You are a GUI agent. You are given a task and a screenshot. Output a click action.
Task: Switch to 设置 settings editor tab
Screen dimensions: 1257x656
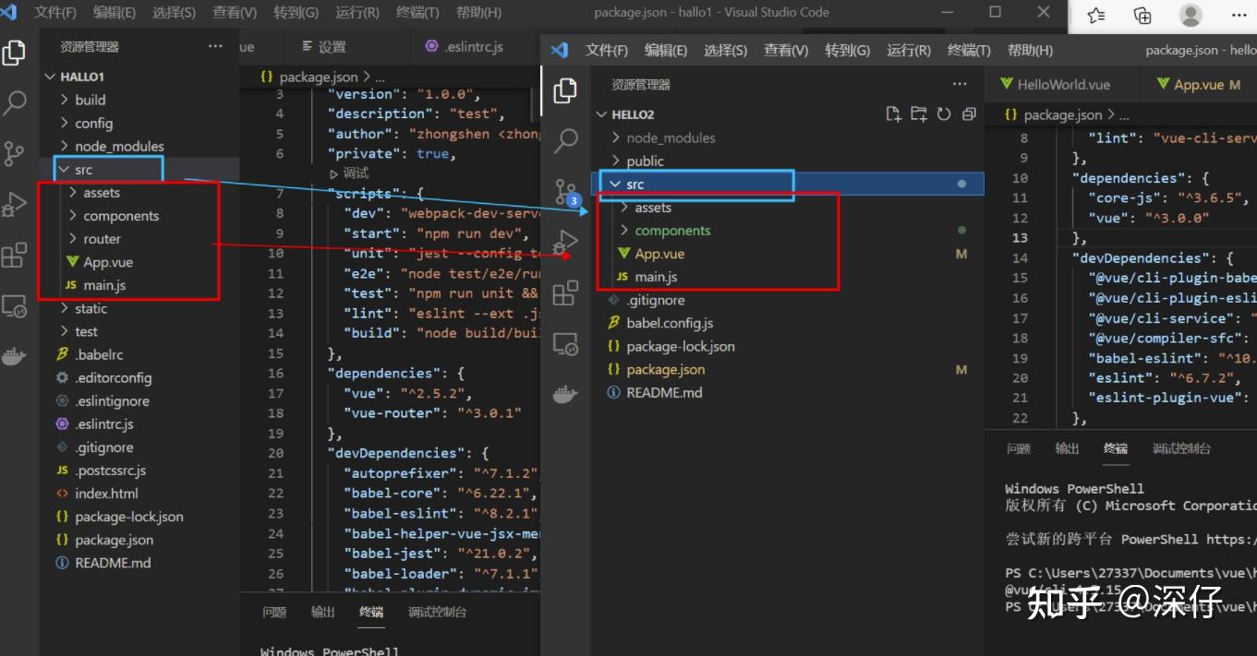coord(324,47)
